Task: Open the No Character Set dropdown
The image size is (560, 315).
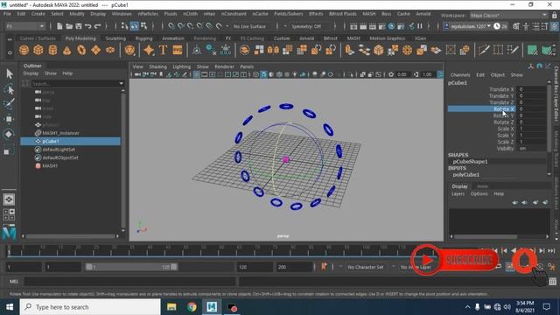Action: click(x=366, y=267)
